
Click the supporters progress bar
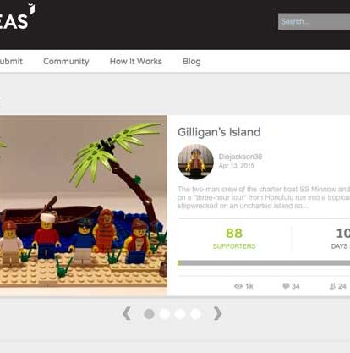(264, 263)
